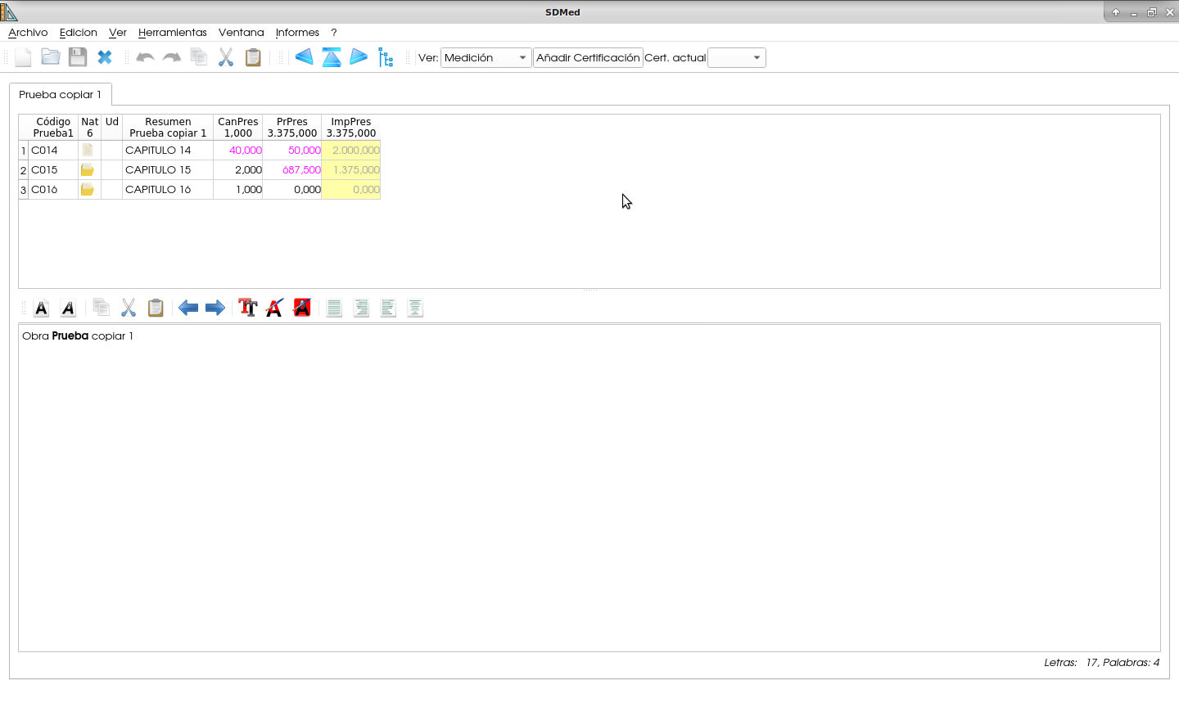Click blue right arrow in editor toolbar
This screenshot has height=707, width=1179.
[215, 308]
